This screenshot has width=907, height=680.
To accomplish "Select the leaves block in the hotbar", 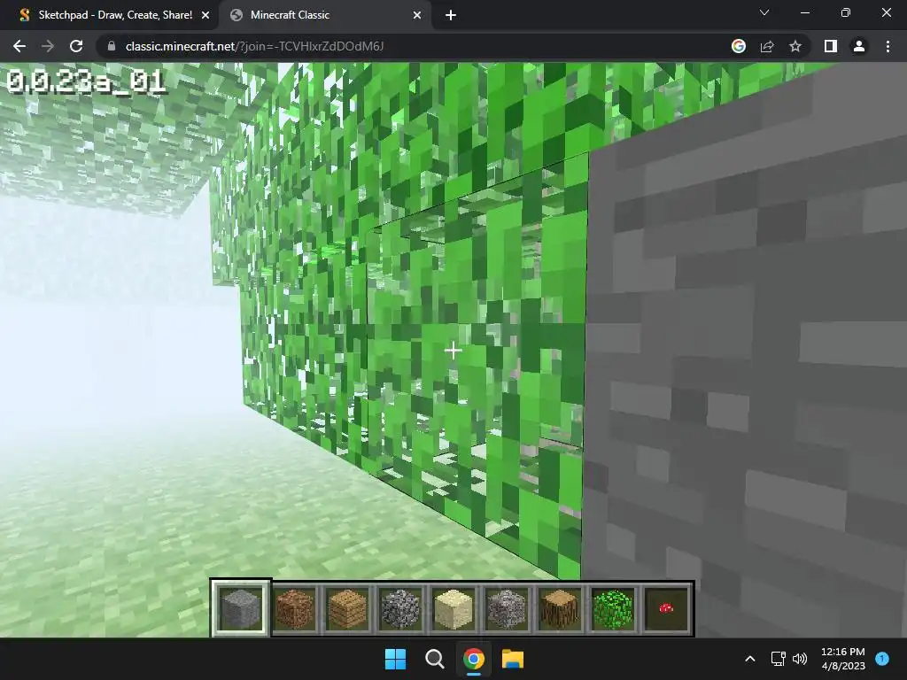I will point(613,608).
